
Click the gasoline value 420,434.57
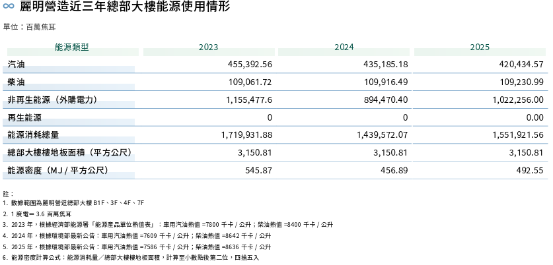pos(521,65)
